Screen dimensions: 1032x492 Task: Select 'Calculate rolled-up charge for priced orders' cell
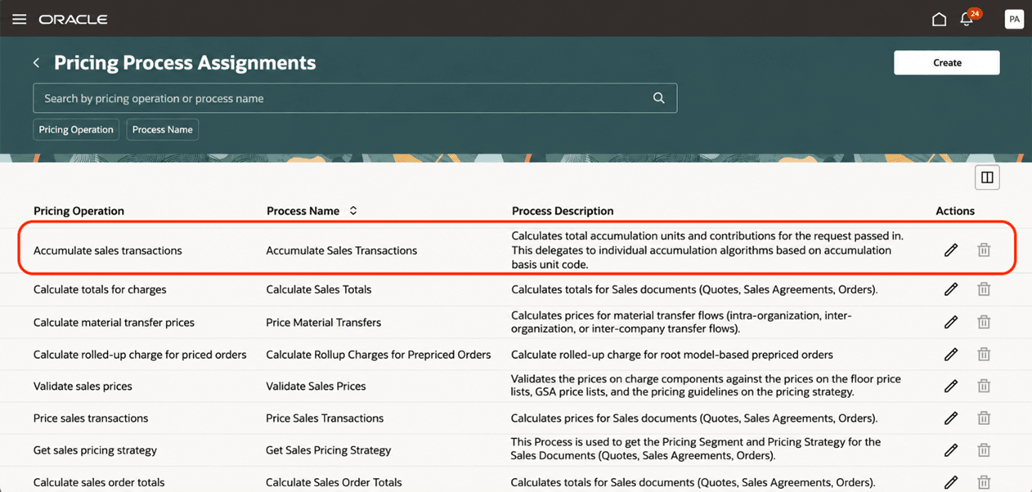(140, 355)
